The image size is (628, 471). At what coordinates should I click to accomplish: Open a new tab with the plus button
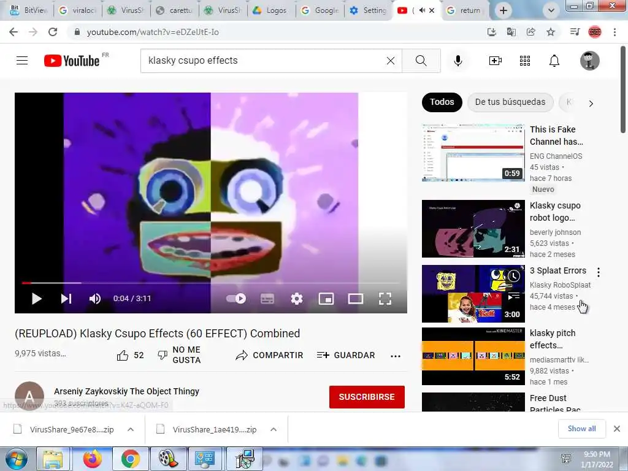(x=504, y=10)
